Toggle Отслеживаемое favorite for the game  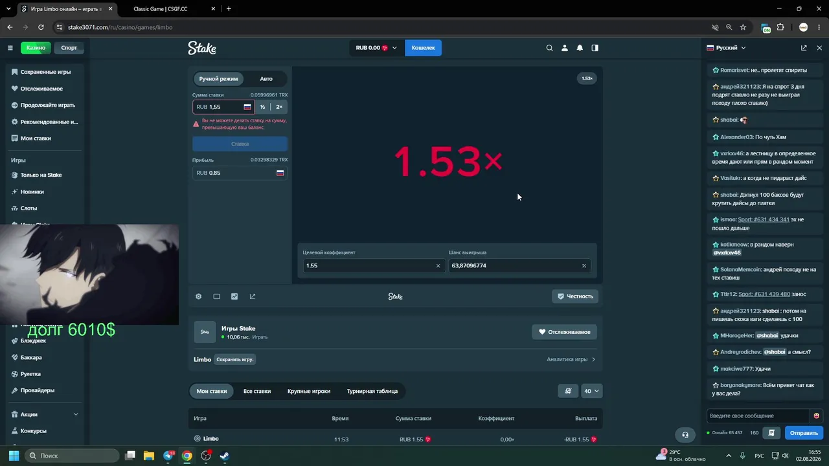coord(565,332)
